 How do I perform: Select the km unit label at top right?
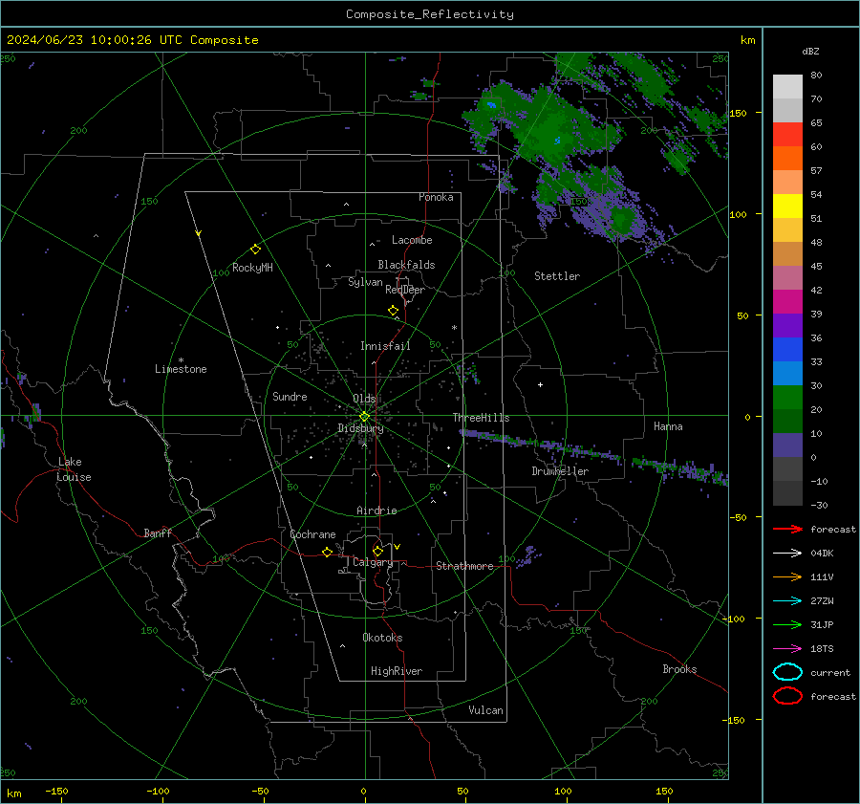[747, 40]
